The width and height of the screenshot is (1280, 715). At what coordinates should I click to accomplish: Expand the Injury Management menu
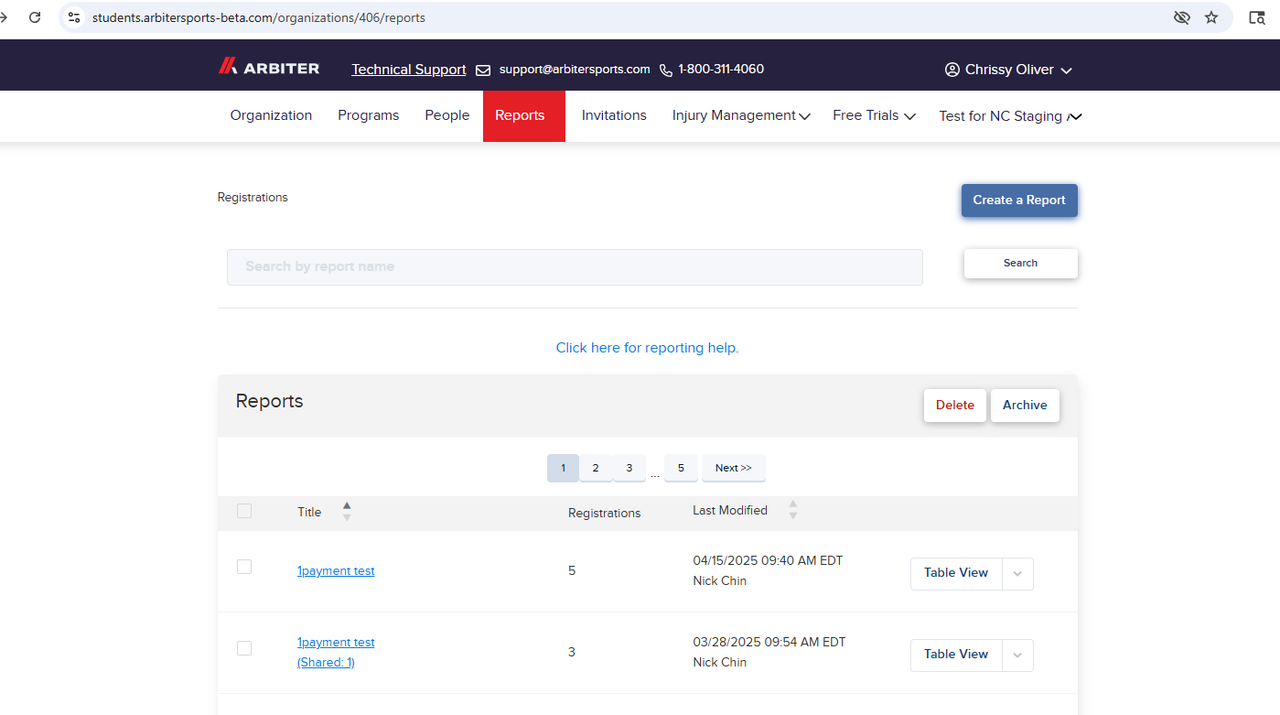(804, 116)
